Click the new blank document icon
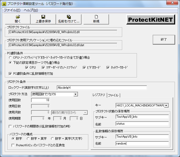Image resolution: width=180 pixels, height=157 pixels. [x=96, y=17]
